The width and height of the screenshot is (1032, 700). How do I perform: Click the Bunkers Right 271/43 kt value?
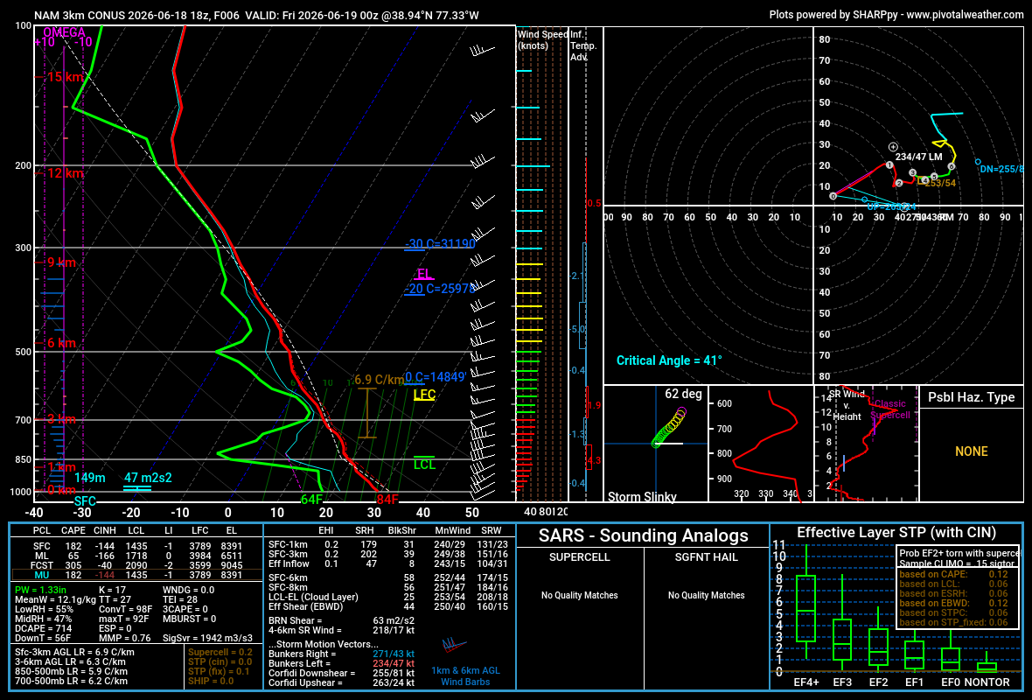tap(394, 654)
